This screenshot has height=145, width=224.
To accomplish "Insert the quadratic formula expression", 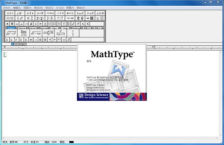I will click(x=48, y=33).
